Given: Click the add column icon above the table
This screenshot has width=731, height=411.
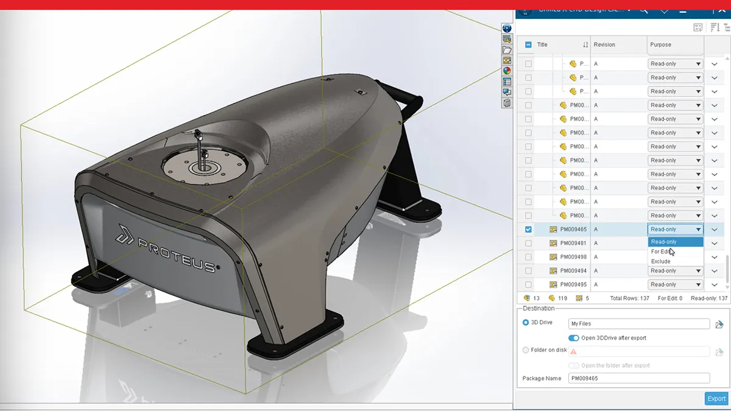Looking at the screenshot, I should click(698, 27).
